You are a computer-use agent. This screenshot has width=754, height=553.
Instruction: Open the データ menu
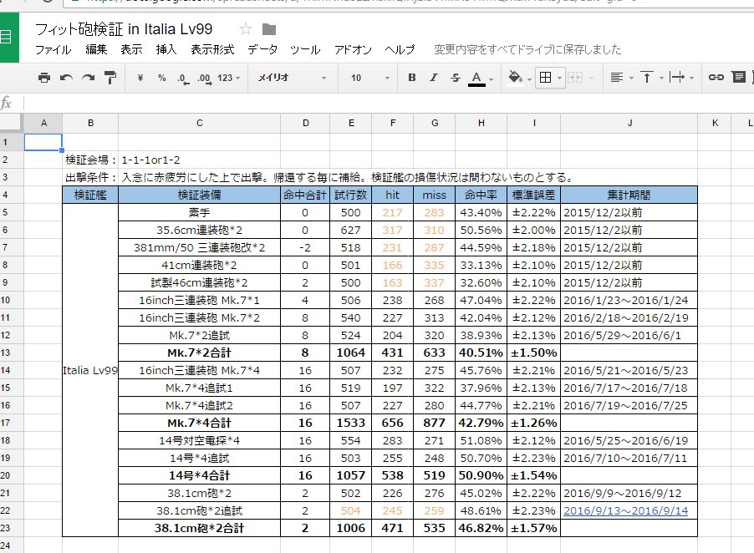point(262,49)
